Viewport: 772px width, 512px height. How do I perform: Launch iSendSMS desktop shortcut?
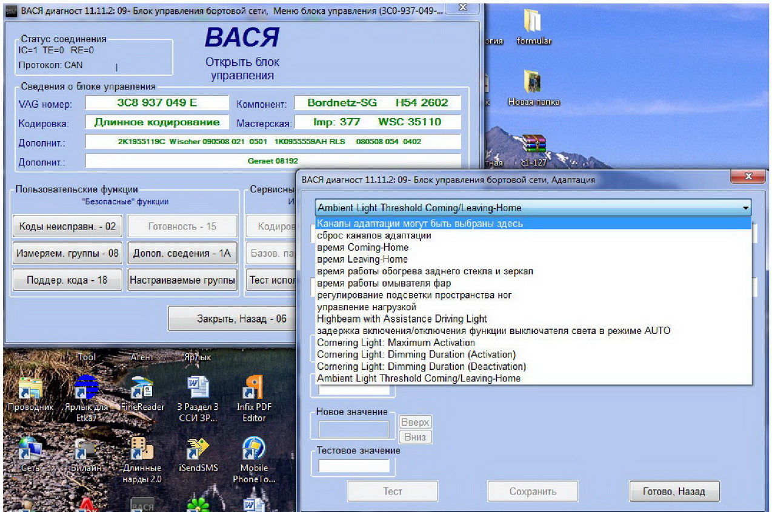click(198, 455)
